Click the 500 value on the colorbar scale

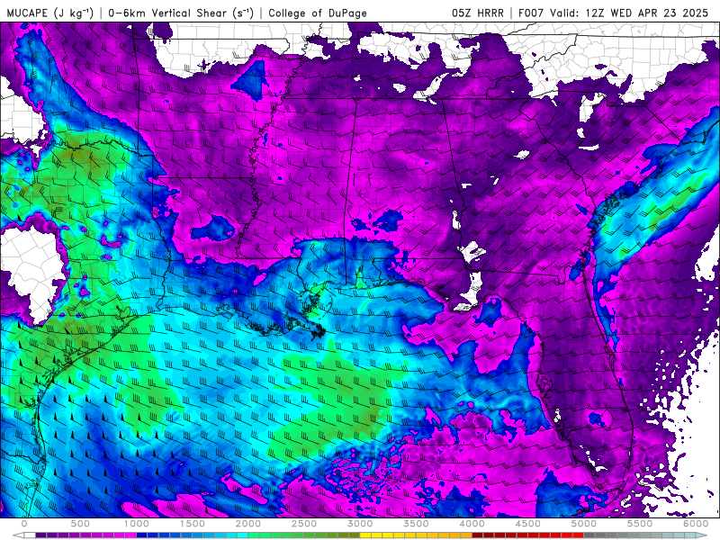pos(80,524)
